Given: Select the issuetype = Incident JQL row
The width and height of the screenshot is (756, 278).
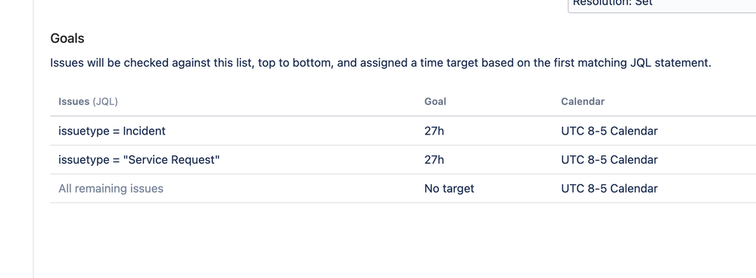Looking at the screenshot, I should point(403,131).
